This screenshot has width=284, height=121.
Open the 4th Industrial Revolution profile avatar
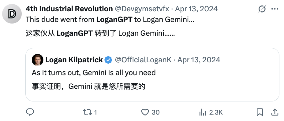tap(12, 14)
